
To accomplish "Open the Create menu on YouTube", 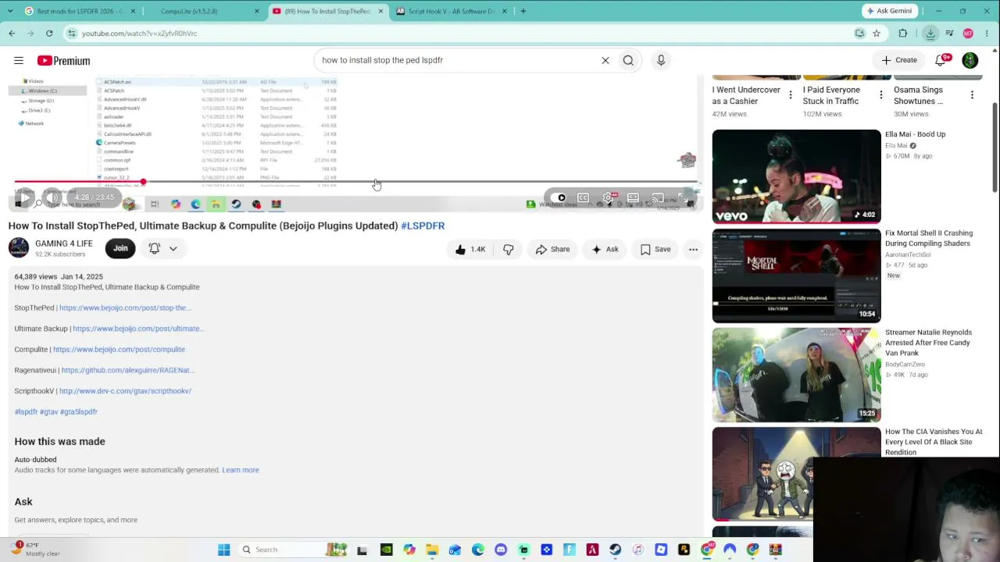I will (x=899, y=60).
